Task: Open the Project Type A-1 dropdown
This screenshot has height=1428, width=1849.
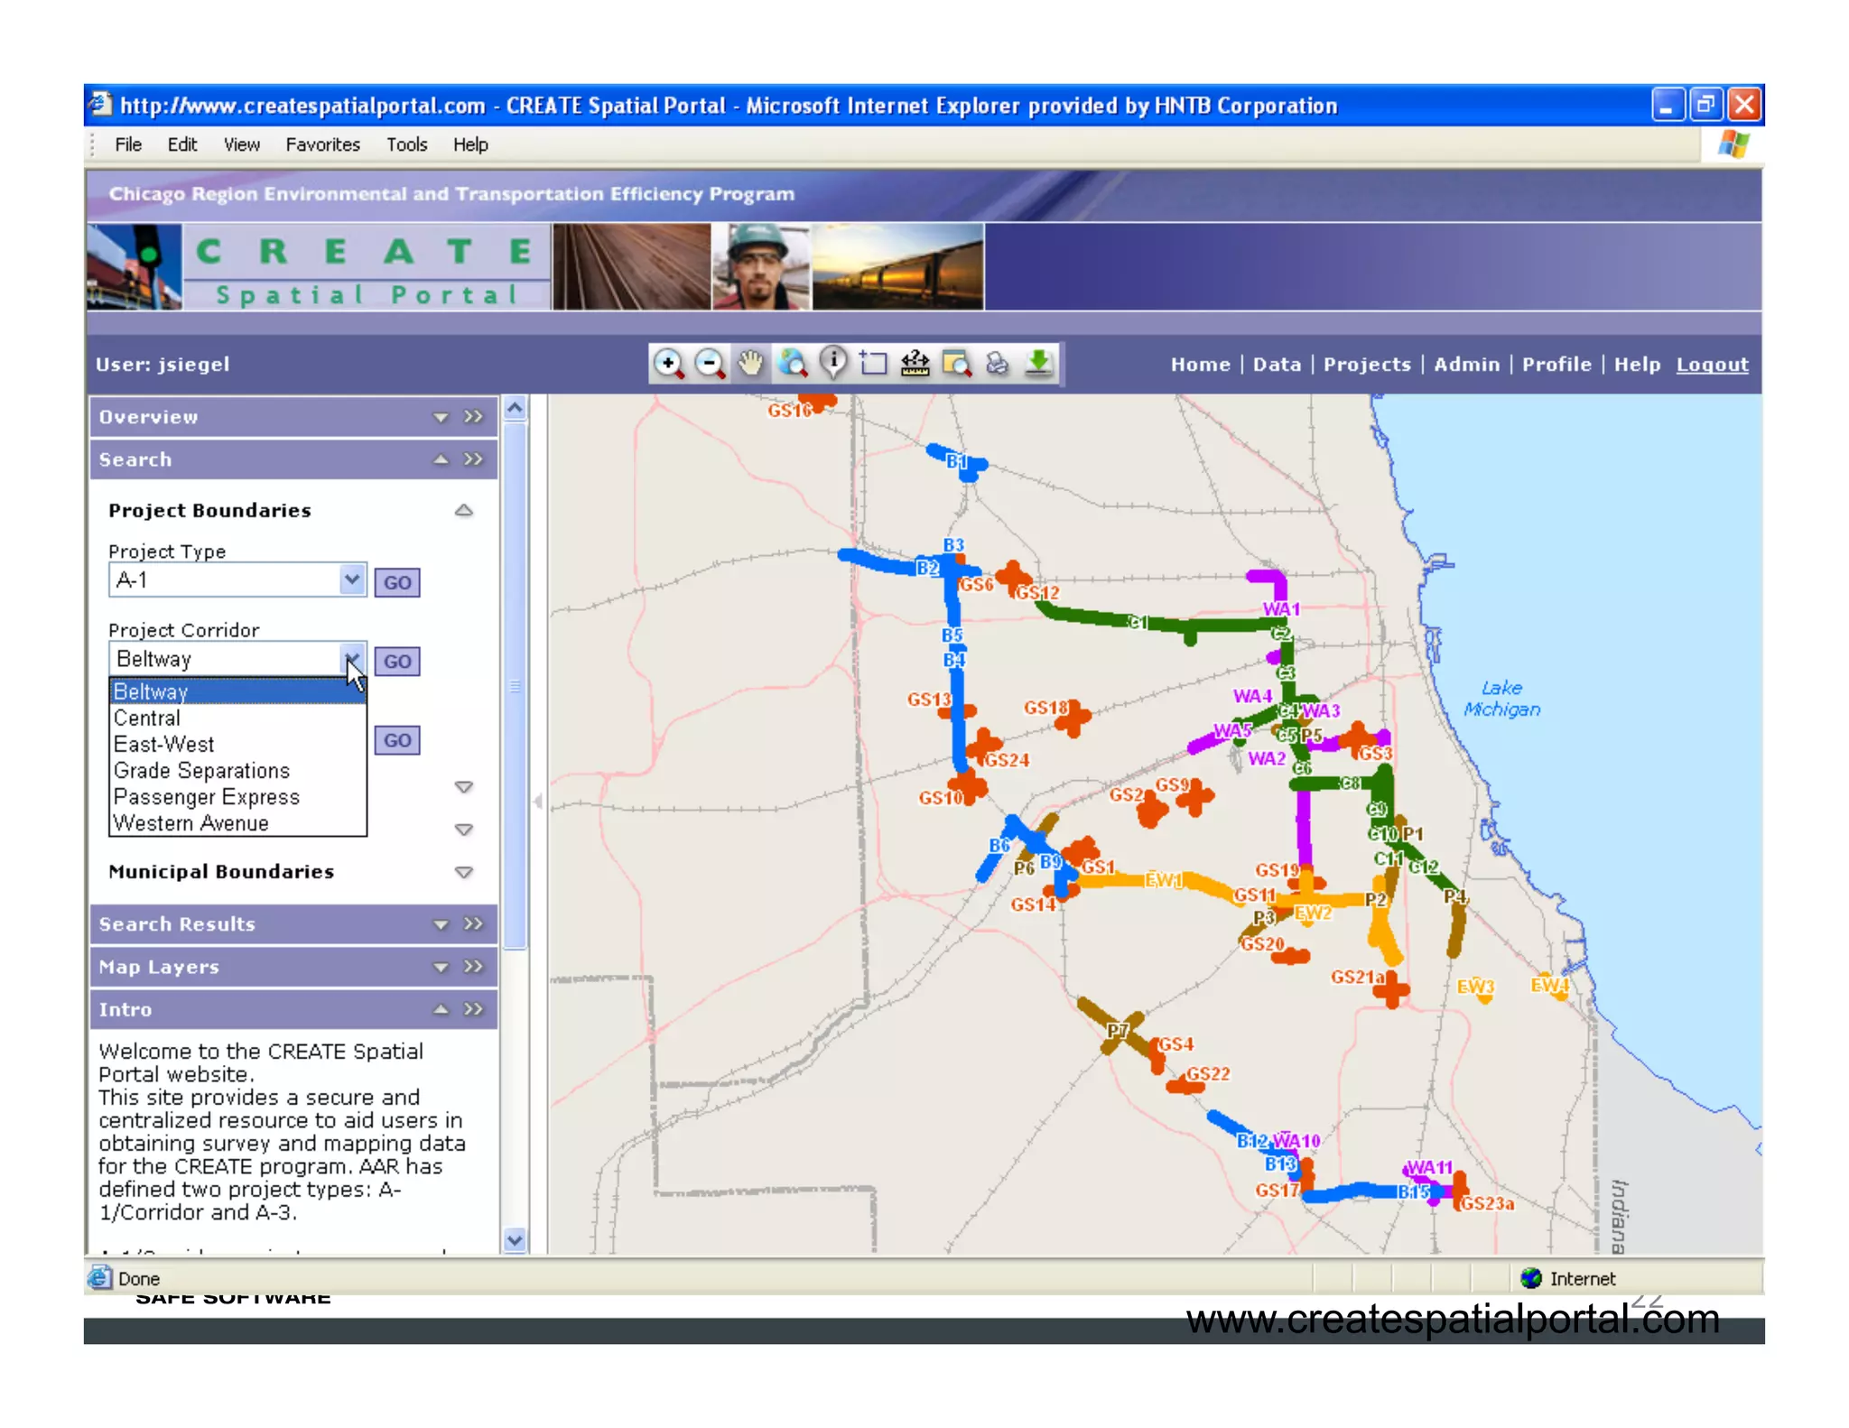Action: click(352, 580)
